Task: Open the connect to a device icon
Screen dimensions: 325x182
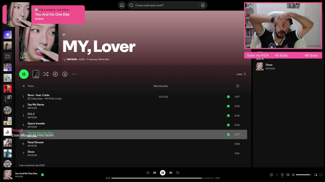Action: tap(288, 175)
